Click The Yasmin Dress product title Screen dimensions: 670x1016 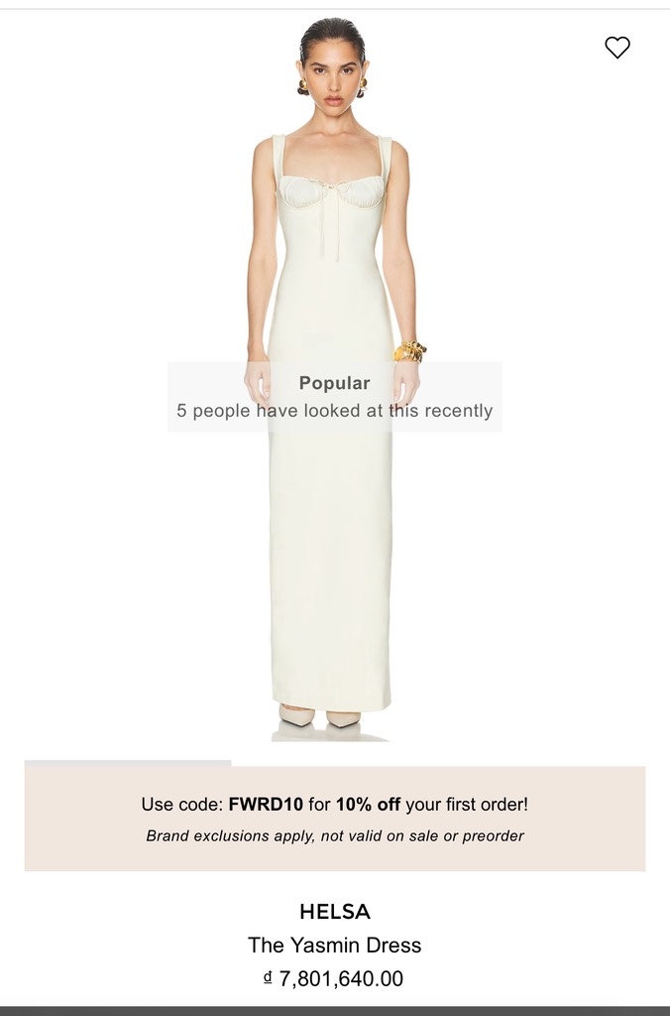[335, 945]
